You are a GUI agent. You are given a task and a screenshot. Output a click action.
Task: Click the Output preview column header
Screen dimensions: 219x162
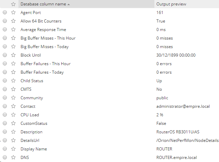171,4
